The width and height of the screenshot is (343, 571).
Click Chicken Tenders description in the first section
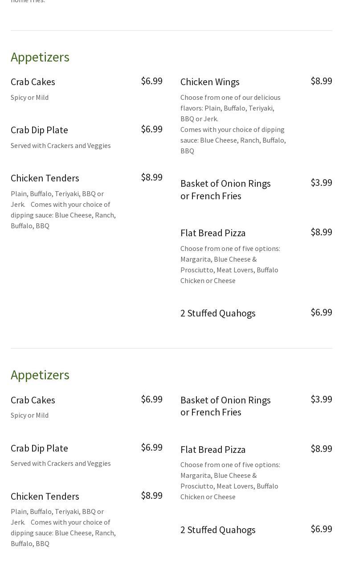point(63,210)
